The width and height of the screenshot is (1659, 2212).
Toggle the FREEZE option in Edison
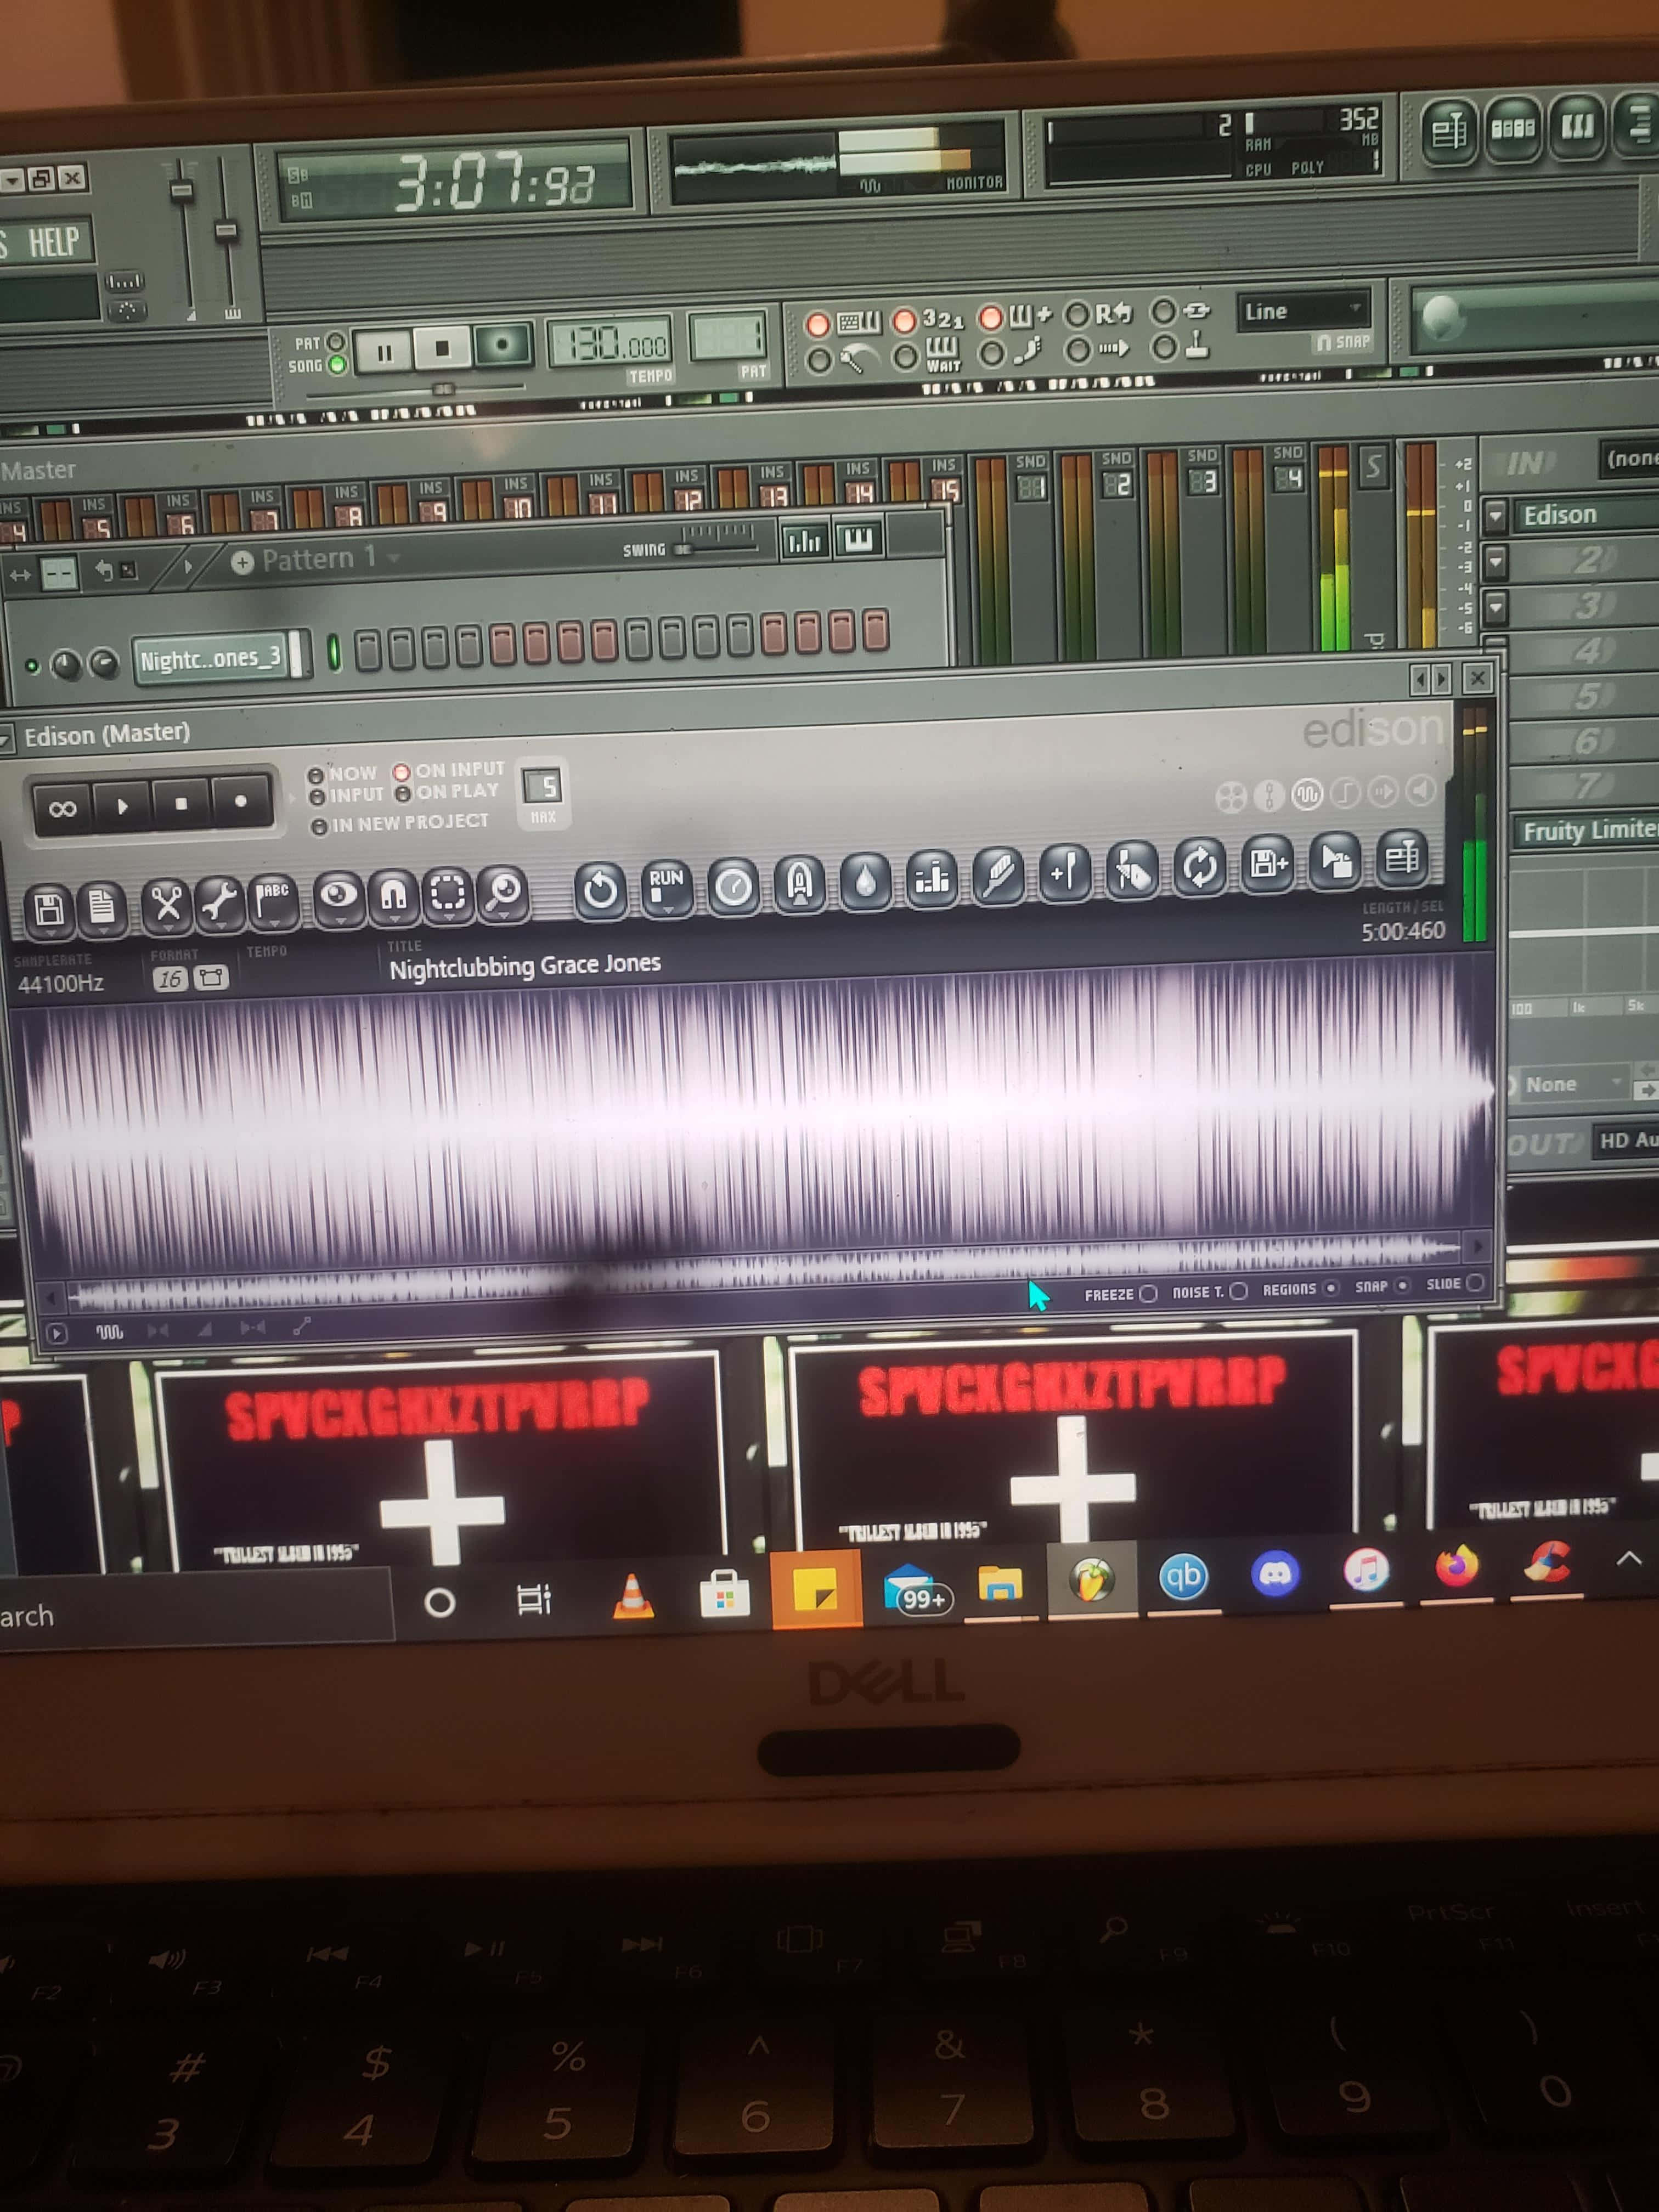(x=1148, y=1293)
